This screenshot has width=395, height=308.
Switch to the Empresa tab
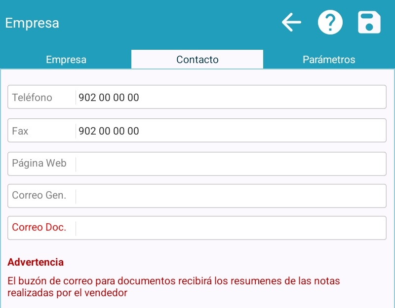66,60
